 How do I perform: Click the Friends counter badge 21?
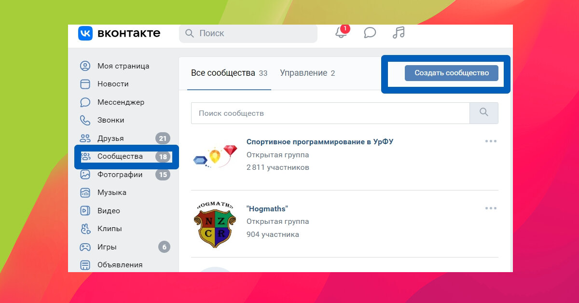click(163, 138)
